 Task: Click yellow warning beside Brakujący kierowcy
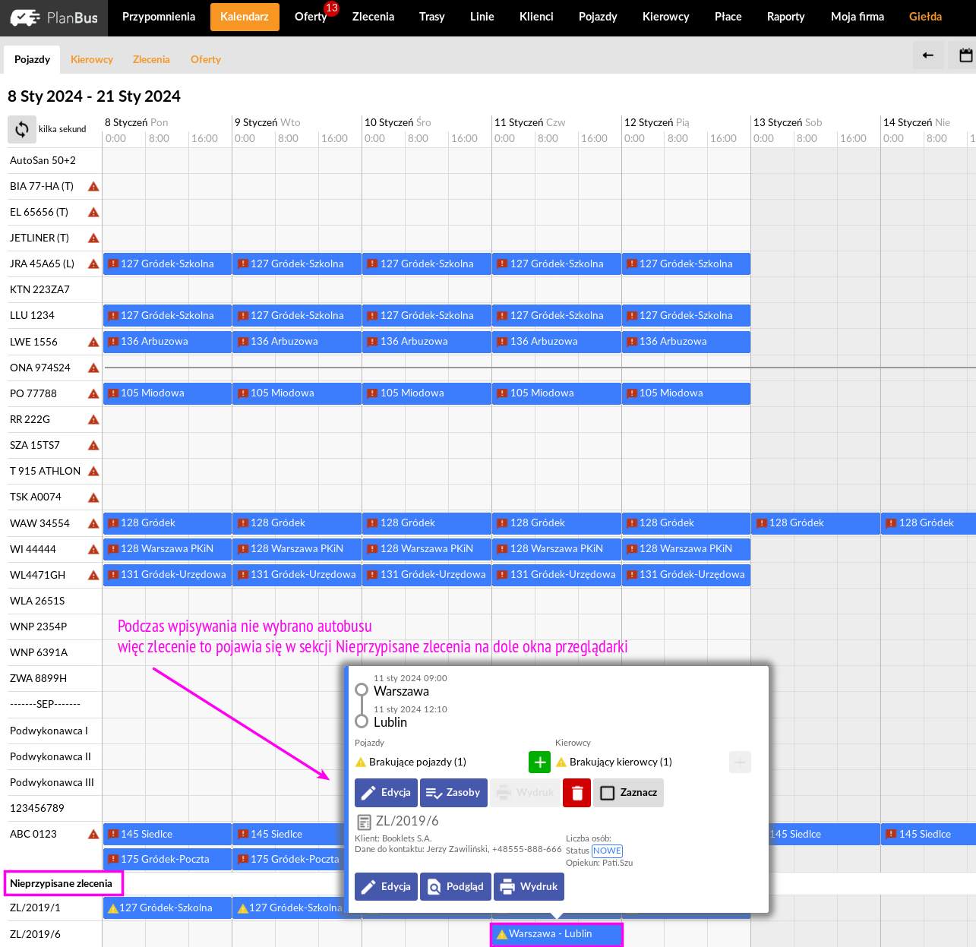coord(561,762)
